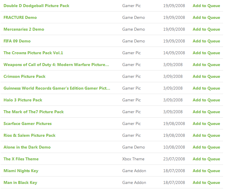Image resolution: width=236 pixels, height=191 pixels.
Task: Select 'Xbox Theme' type in X Files row
Action: click(133, 159)
